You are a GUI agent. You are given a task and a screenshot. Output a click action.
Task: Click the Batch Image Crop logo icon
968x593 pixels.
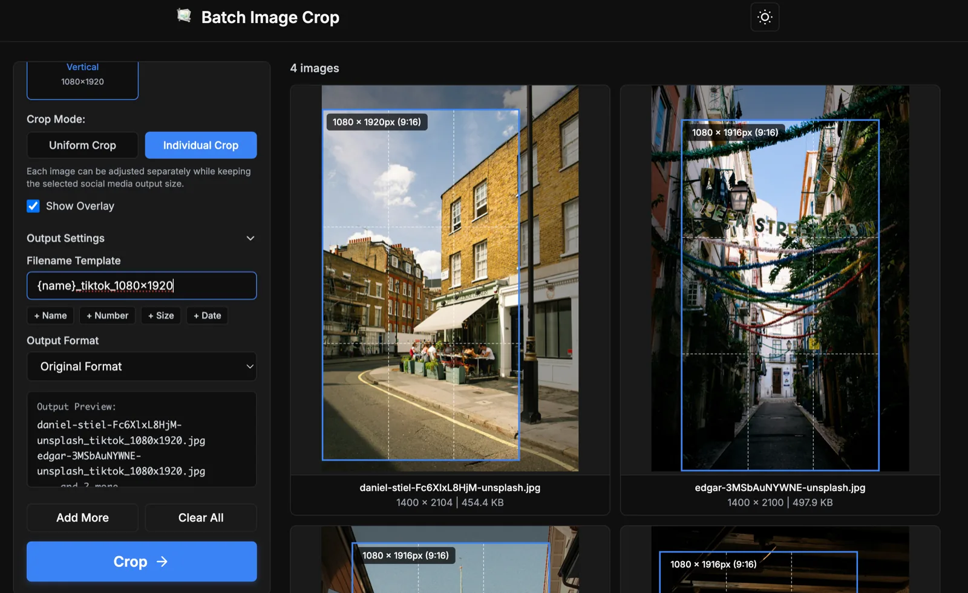point(184,16)
